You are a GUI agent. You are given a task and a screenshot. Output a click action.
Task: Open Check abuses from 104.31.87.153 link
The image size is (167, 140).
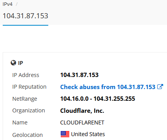point(108,87)
